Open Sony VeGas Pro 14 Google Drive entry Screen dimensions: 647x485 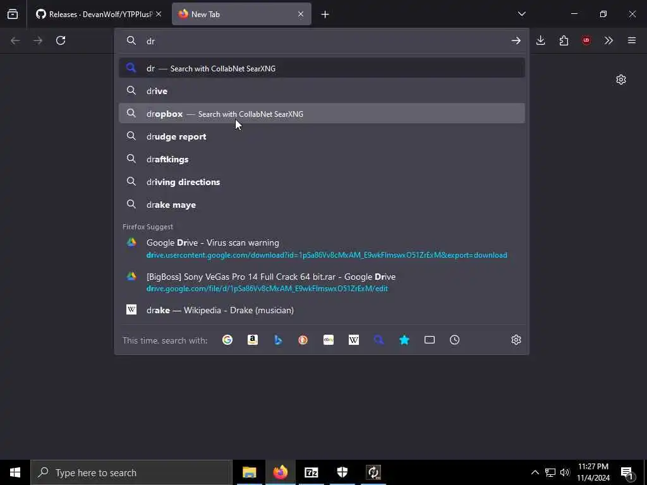pyautogui.click(x=322, y=282)
